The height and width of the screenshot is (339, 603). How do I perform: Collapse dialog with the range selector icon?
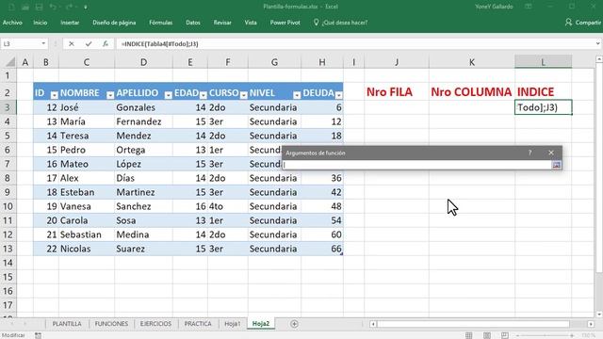click(557, 165)
